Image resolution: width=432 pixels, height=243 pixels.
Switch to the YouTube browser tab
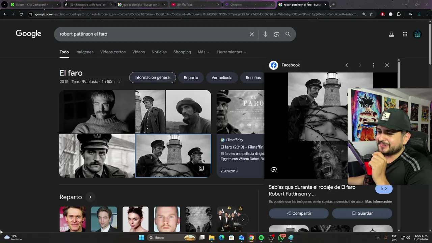[196, 5]
